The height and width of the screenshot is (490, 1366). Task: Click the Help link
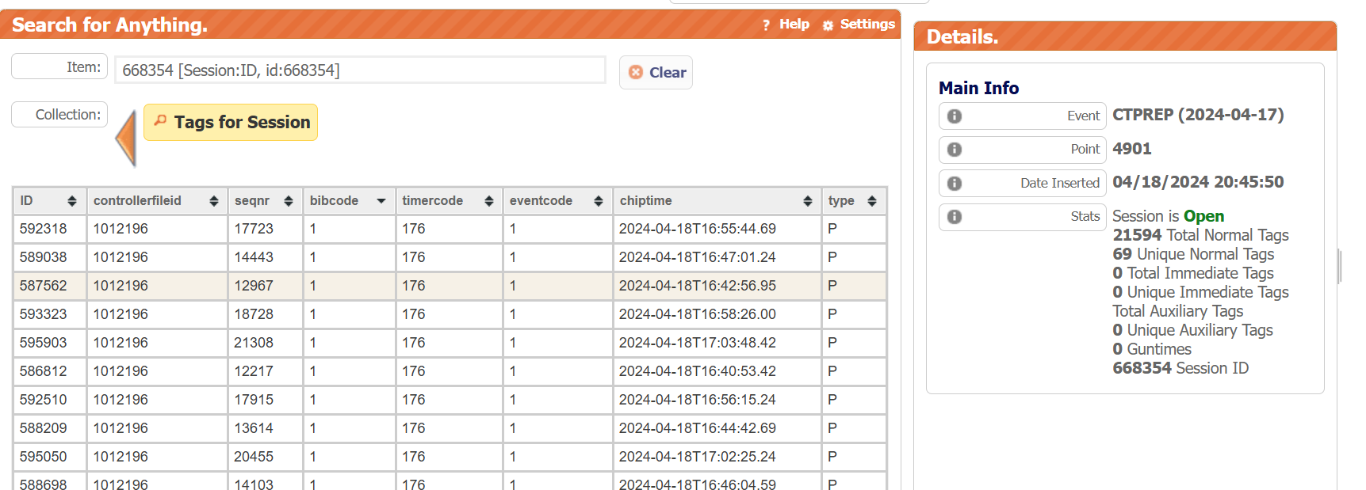click(794, 25)
